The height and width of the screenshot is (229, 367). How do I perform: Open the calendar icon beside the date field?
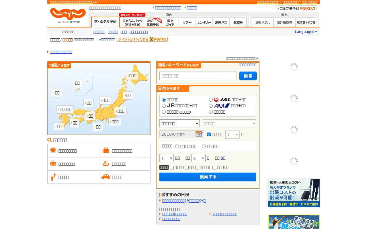tap(199, 134)
